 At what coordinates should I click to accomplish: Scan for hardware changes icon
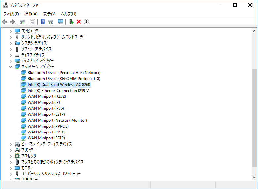click(61, 22)
